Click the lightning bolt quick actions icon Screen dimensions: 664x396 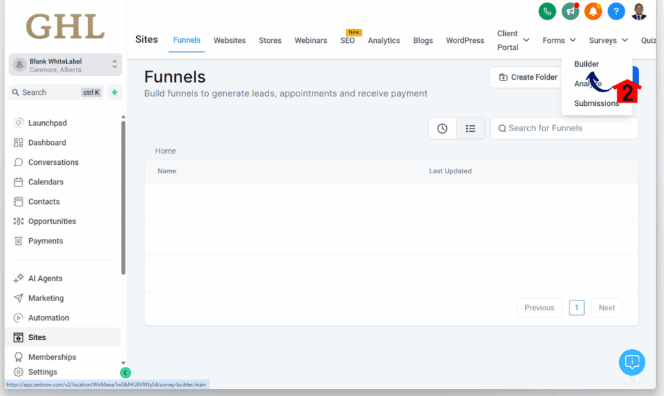coord(114,92)
